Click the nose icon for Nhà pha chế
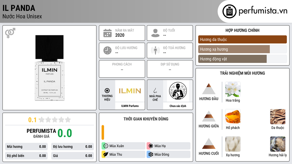Viewport: 292px width, 164px height. (x=155, y=91)
